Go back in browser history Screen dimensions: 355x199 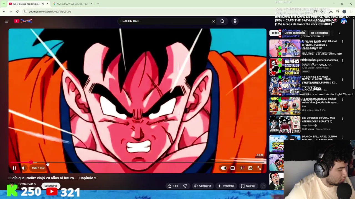pyautogui.click(x=4, y=12)
